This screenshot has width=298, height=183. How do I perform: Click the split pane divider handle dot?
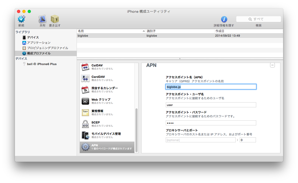coord(180,59)
